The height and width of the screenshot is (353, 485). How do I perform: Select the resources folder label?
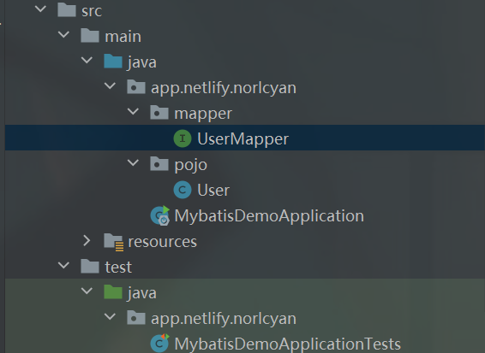tap(163, 242)
